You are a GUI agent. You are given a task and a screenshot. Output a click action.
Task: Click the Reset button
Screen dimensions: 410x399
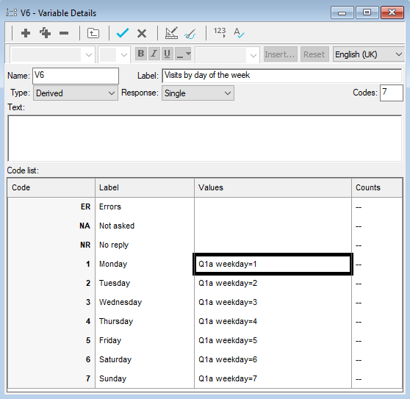(314, 54)
